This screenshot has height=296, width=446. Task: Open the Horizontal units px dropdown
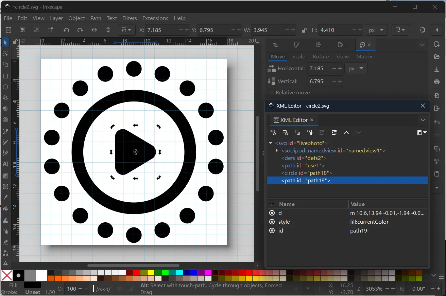coord(356,68)
